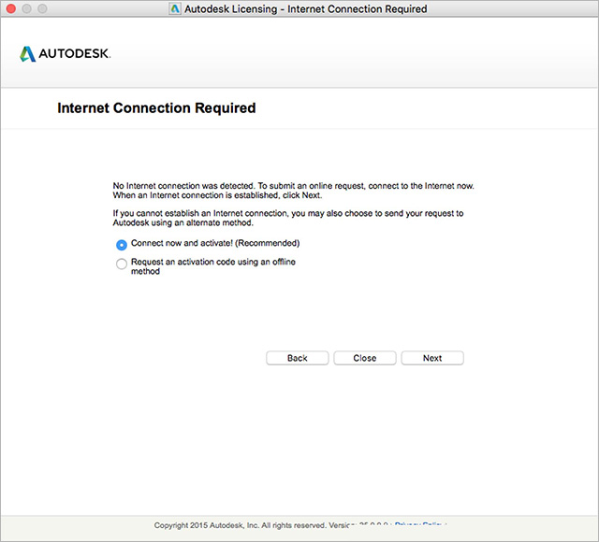Click the Internet Connection Required heading

click(x=156, y=108)
